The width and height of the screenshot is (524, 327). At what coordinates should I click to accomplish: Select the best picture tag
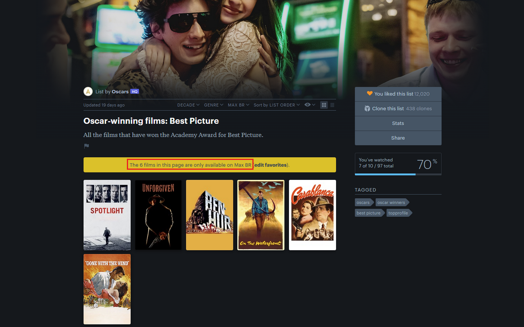coord(369,213)
